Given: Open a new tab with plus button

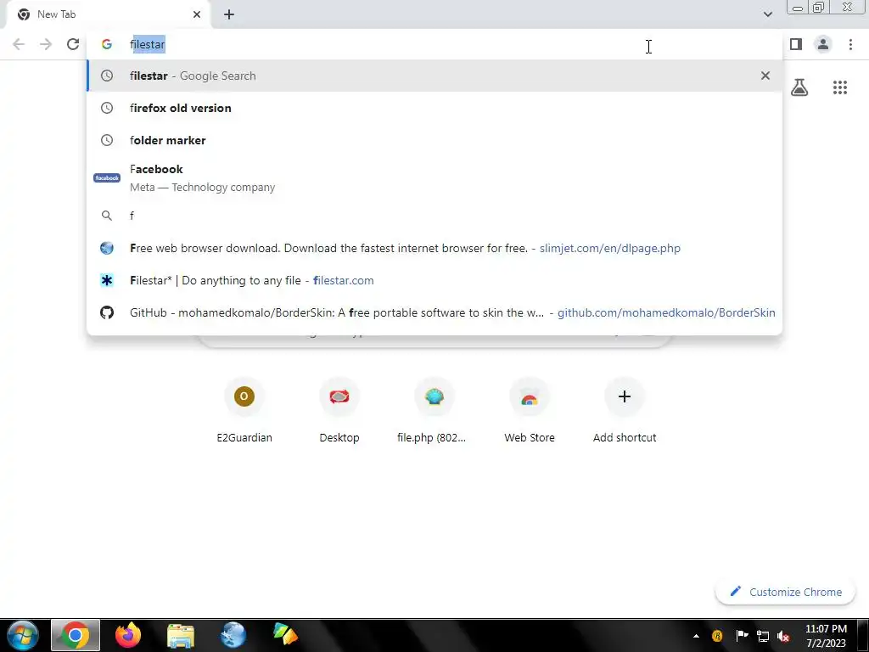Looking at the screenshot, I should coord(229,14).
